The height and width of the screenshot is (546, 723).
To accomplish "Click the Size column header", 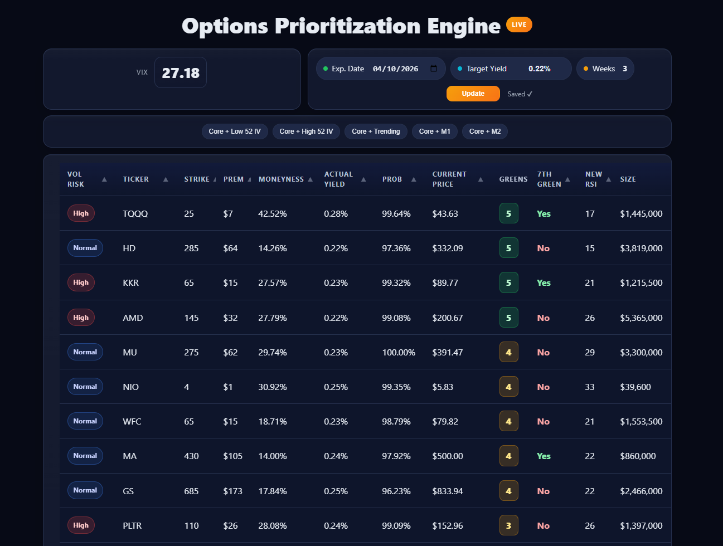I will (x=628, y=179).
